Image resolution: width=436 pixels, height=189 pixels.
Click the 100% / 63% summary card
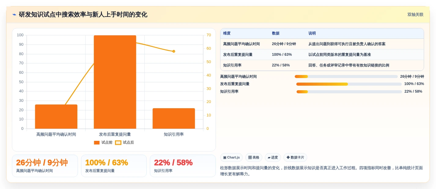click(114, 166)
